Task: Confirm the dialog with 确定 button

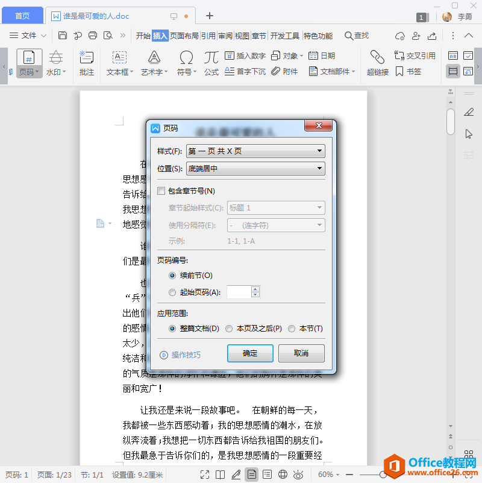Action: (250, 353)
